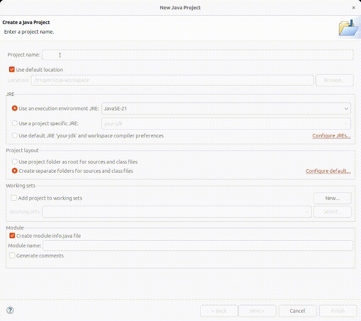361x321 pixels.
Task: Click the New... working sets button
Action: pos(332,198)
